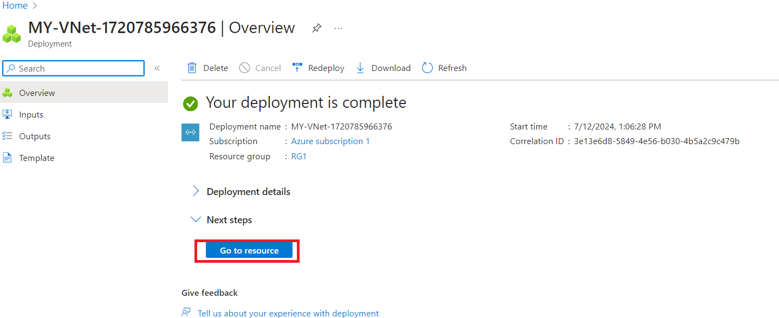
Task: Open the Template page
Action: (36, 158)
